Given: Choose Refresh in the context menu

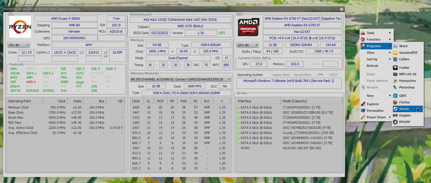Looking at the screenshot, I should pyautogui.click(x=376, y=66).
